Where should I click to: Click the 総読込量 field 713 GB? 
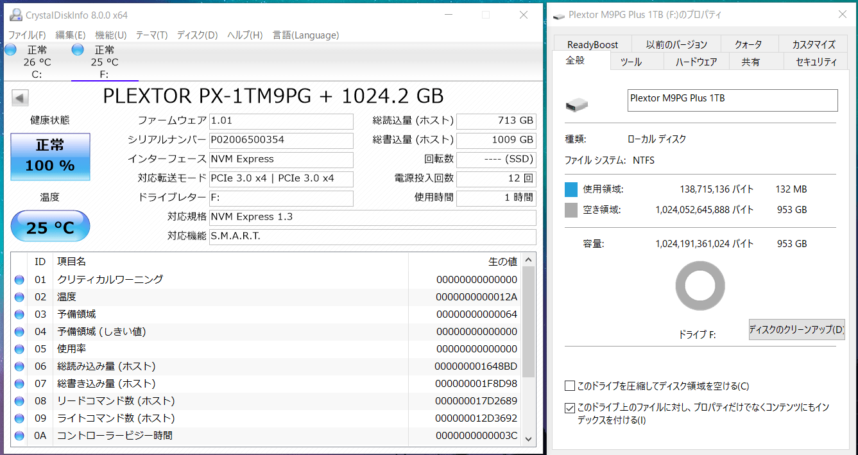tap(496, 121)
